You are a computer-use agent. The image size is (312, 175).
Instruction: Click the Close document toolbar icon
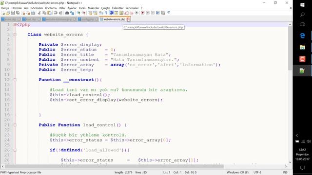click(x=23, y=13)
